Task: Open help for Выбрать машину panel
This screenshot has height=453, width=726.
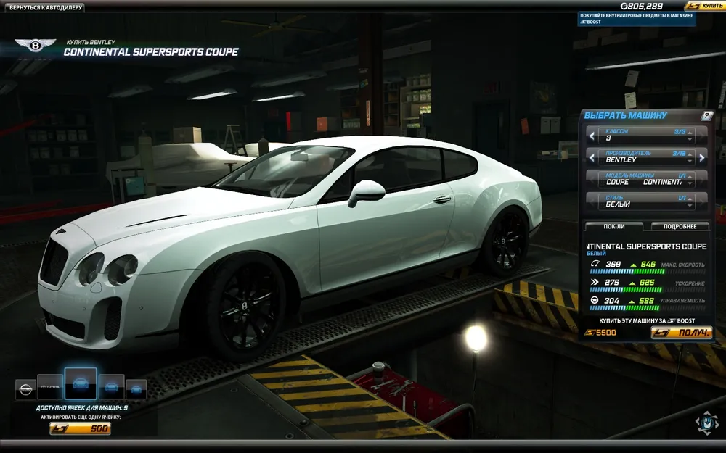Action: 706,115
